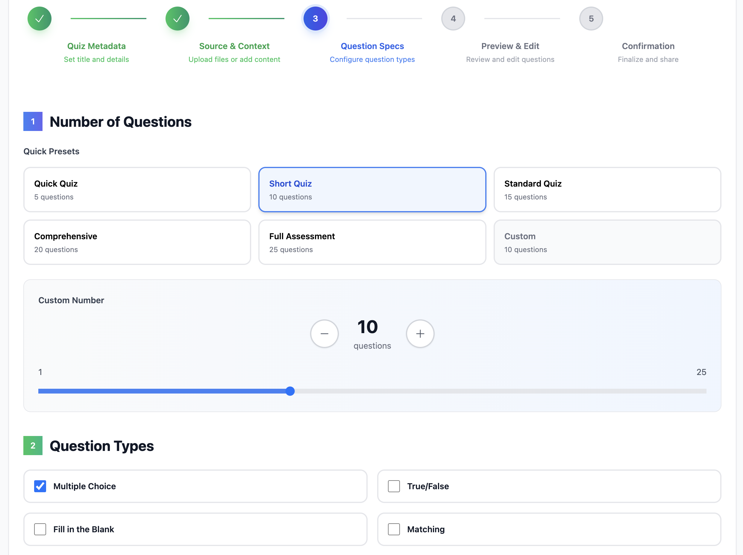Click the step 5 Confirmation circle
The height and width of the screenshot is (555, 743).
click(591, 19)
